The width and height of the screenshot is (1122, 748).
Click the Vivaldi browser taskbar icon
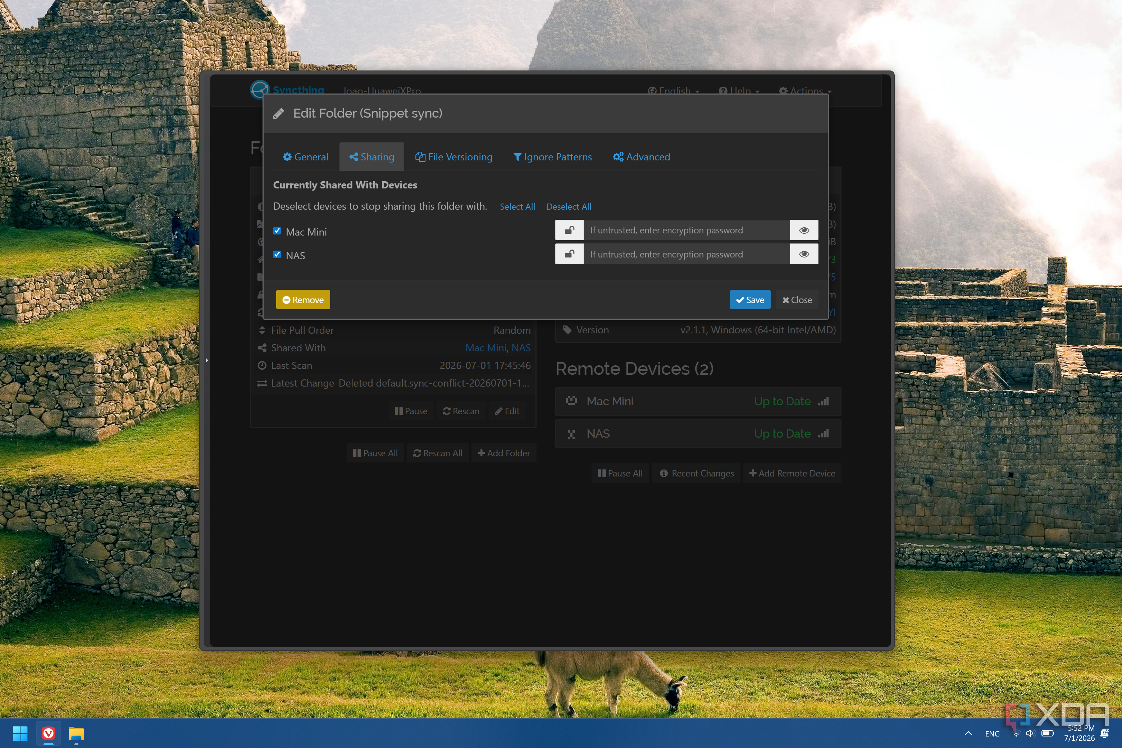pyautogui.click(x=48, y=733)
